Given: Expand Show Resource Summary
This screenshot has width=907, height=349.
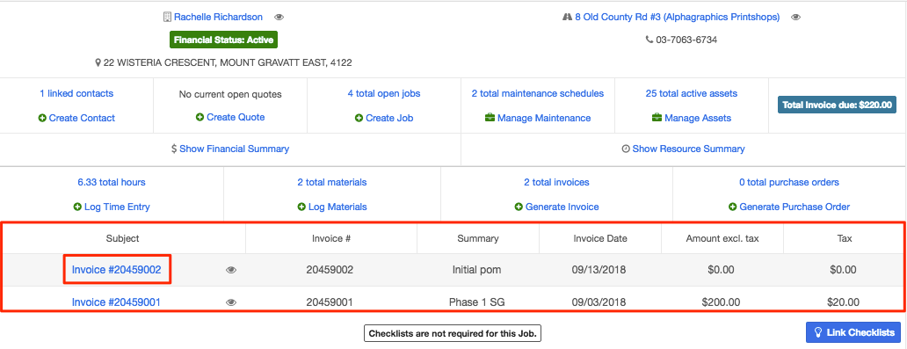Looking at the screenshot, I should click(688, 149).
